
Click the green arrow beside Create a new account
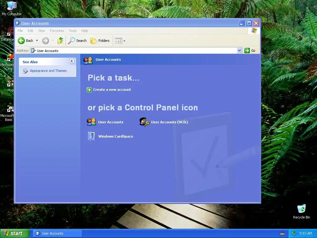(x=89, y=90)
